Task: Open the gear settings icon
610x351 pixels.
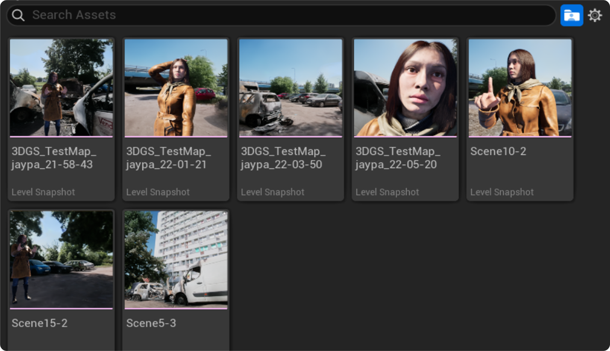Action: (x=595, y=15)
